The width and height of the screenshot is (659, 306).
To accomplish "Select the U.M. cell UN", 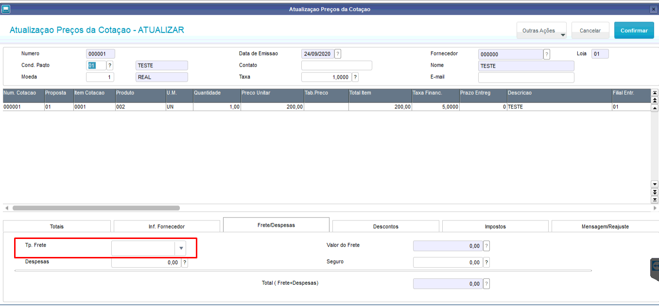I will tap(179, 107).
